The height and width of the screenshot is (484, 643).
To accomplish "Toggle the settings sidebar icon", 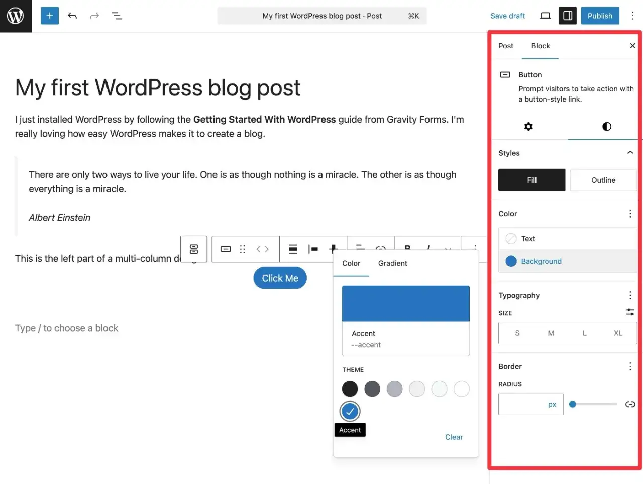I will tap(568, 16).
